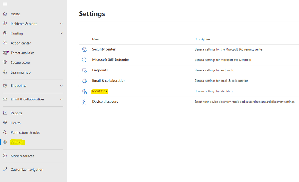Image resolution: width=299 pixels, height=182 pixels.
Task: Click 'Select your device discovery mode' description
Action: pos(244,102)
